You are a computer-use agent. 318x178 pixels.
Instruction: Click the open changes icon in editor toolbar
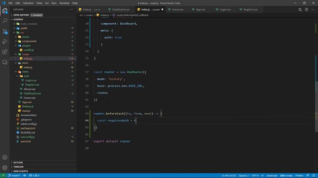pyautogui.click(x=300, y=9)
